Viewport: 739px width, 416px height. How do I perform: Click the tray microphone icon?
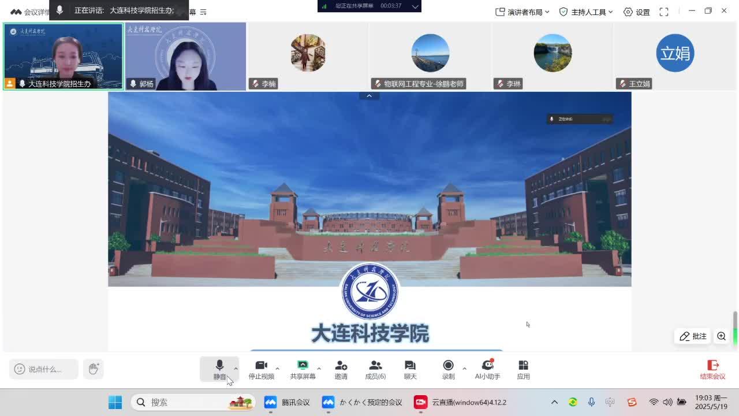click(x=591, y=402)
